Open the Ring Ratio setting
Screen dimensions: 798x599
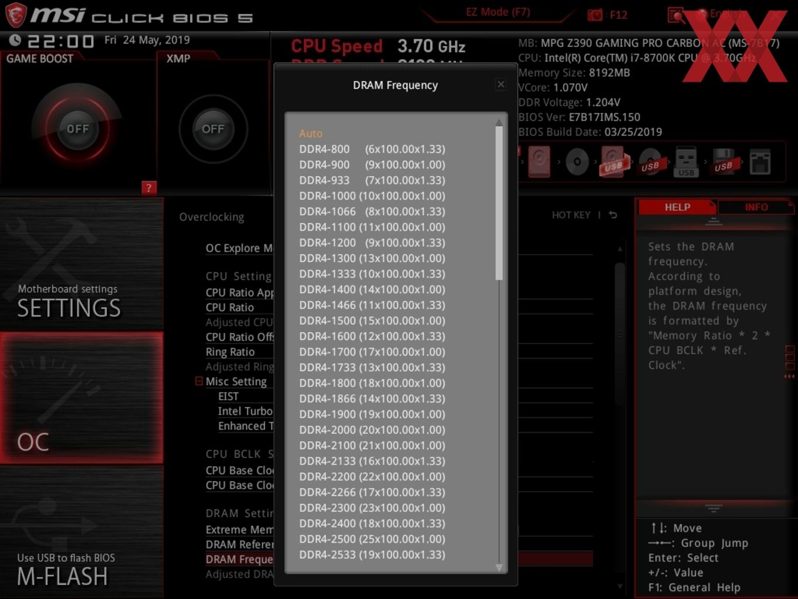tap(230, 352)
